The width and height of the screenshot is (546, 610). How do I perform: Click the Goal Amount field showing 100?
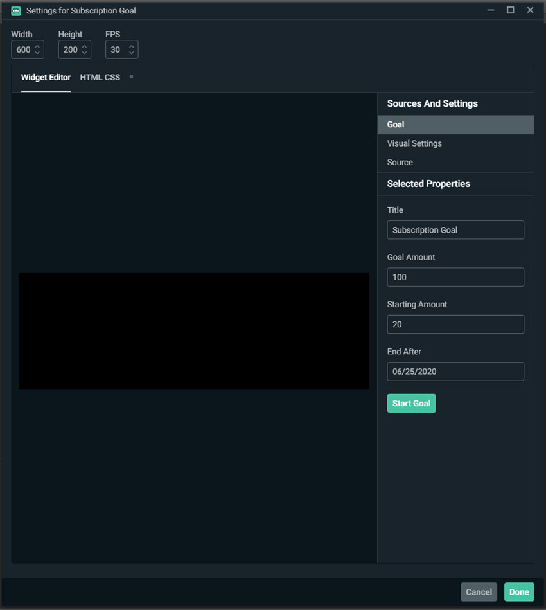[x=455, y=277]
